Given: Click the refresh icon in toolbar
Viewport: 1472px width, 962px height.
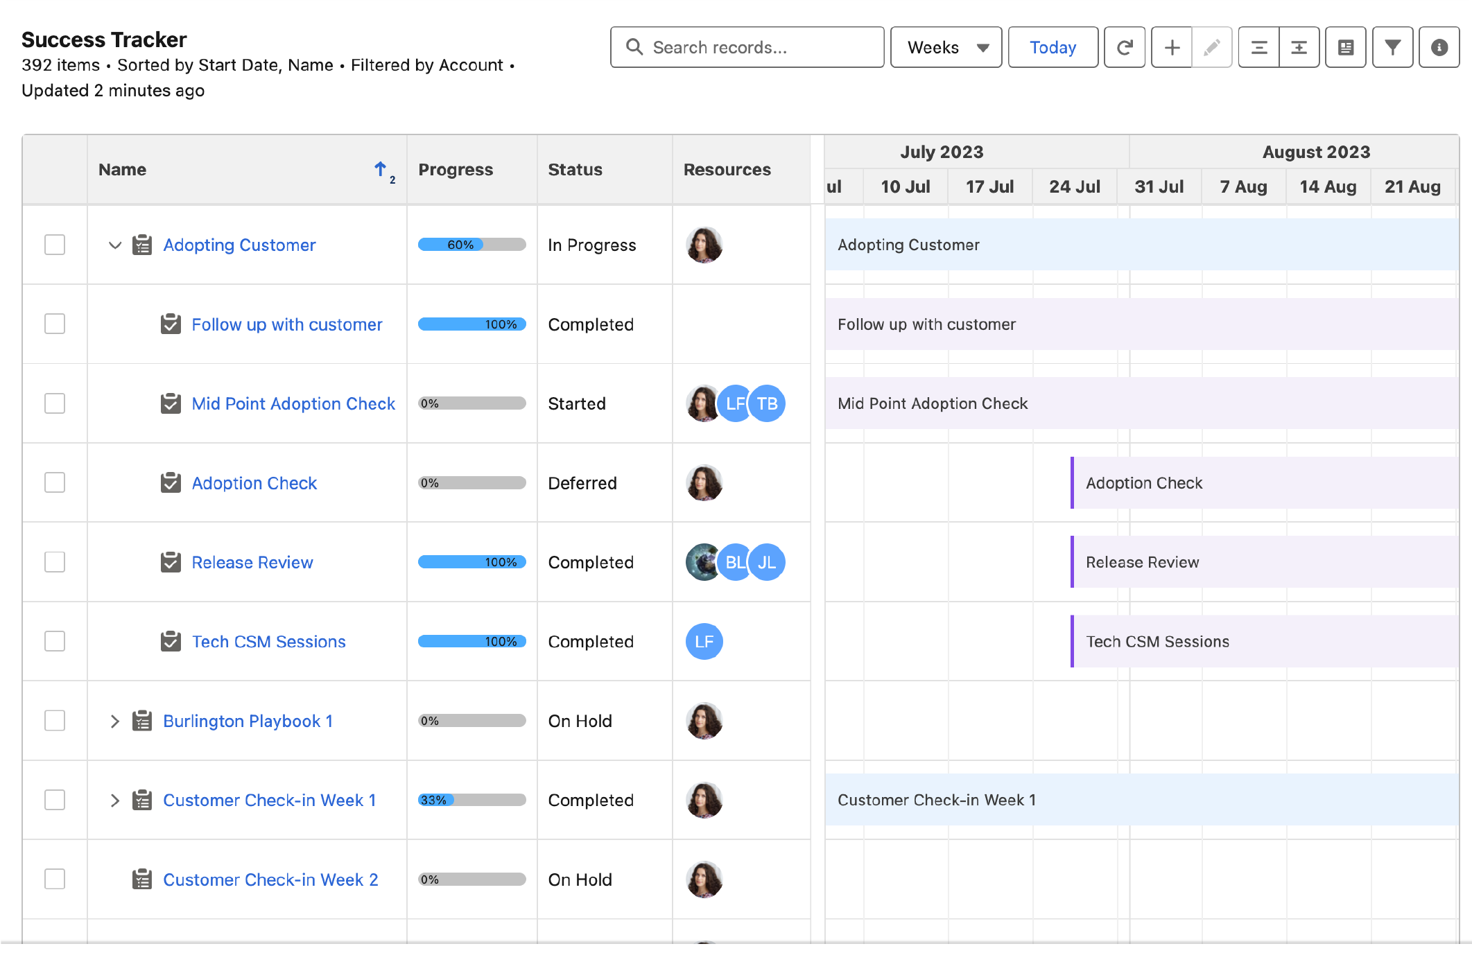Looking at the screenshot, I should 1124,47.
